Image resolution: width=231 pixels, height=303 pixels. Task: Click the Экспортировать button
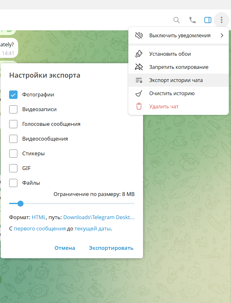111,248
